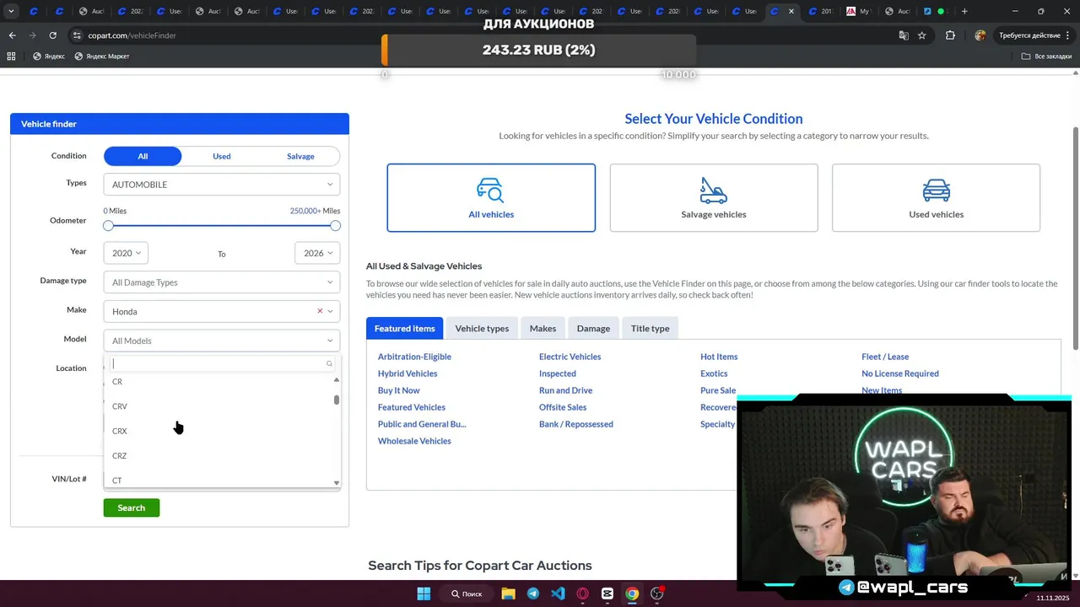Open CapCut from the taskbar

point(607,594)
